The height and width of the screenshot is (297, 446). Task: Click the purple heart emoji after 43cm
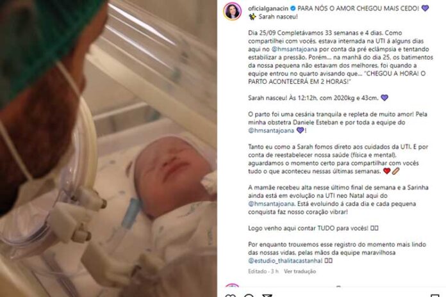[384, 98]
